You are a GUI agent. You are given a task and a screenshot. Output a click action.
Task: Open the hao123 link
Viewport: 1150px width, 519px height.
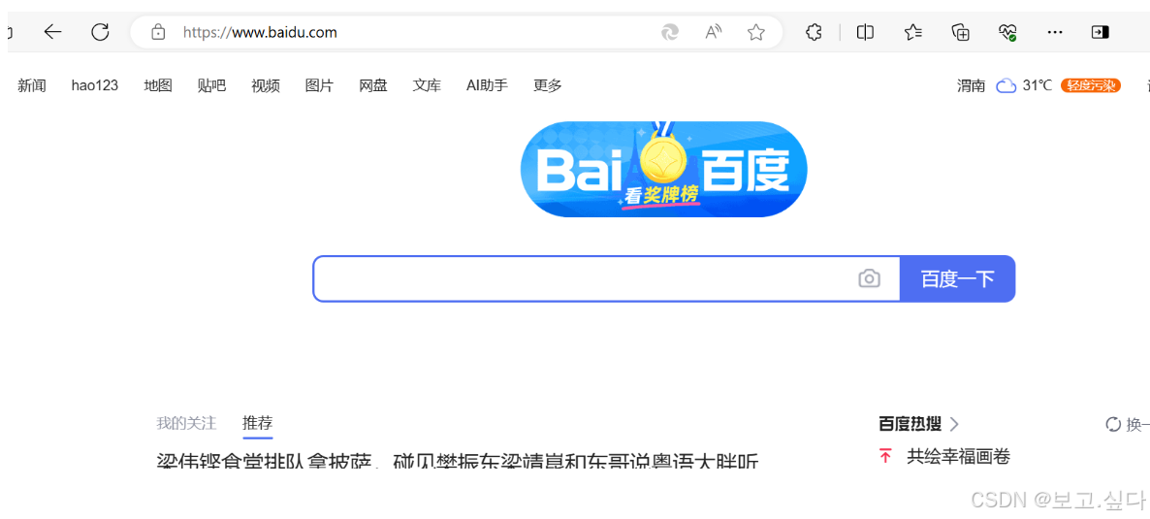click(x=95, y=86)
